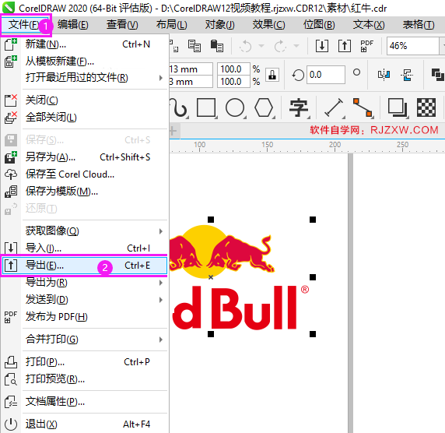
Task: Select the Drop Shadow tool
Action: tap(398, 107)
